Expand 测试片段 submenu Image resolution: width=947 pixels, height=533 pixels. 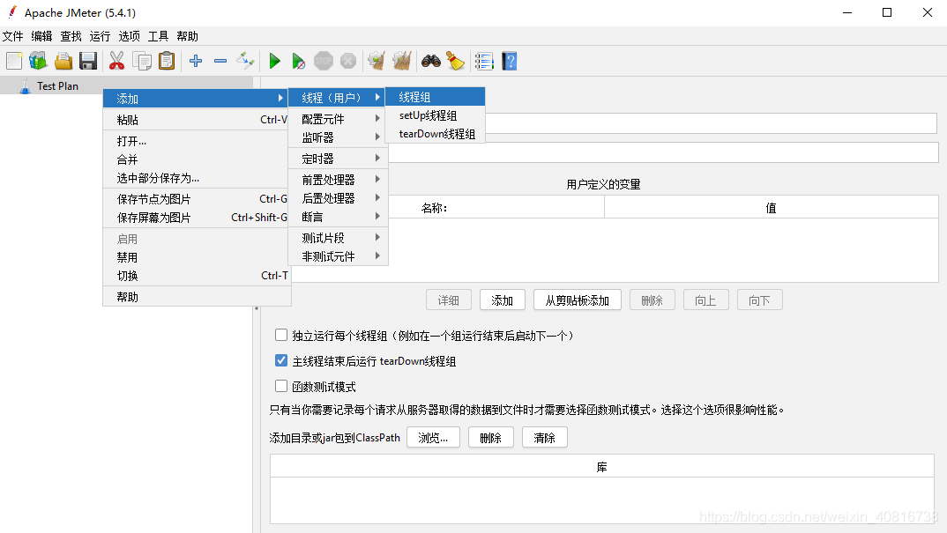pyautogui.click(x=339, y=238)
